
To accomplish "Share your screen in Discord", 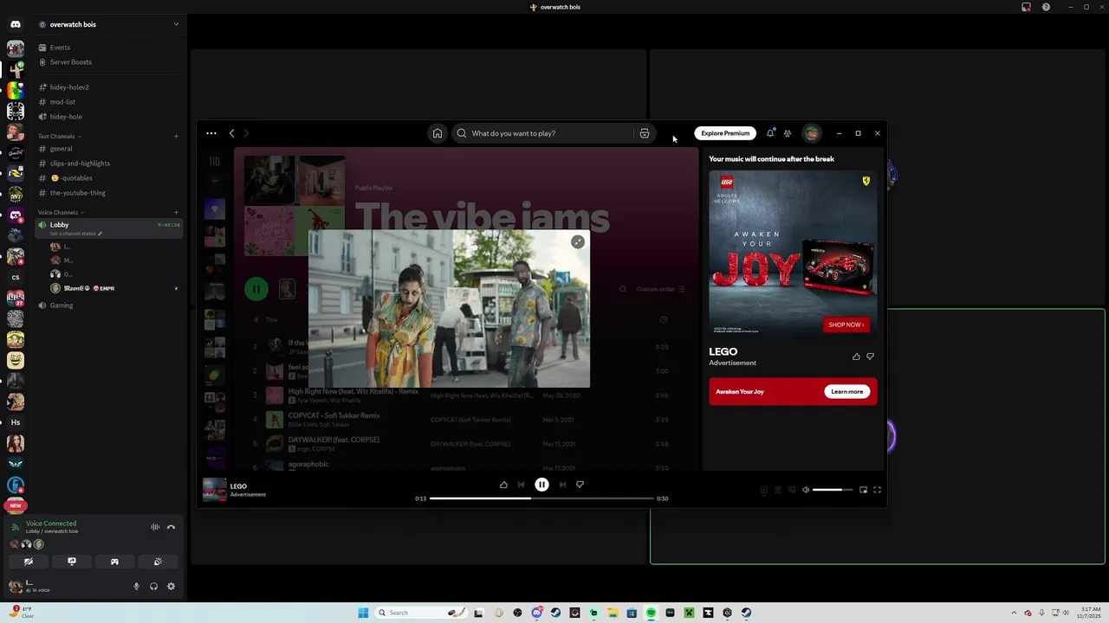I will pyautogui.click(x=72, y=562).
